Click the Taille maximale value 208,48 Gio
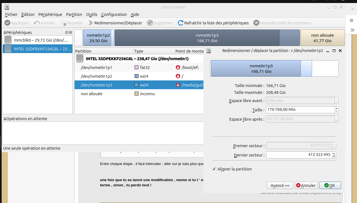 pyautogui.click(x=276, y=92)
